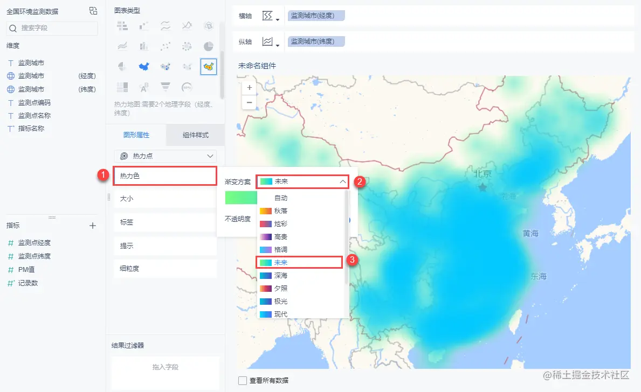The image size is (641, 392).
Task: Select the bubble map chart type icon
Action: tap(166, 67)
